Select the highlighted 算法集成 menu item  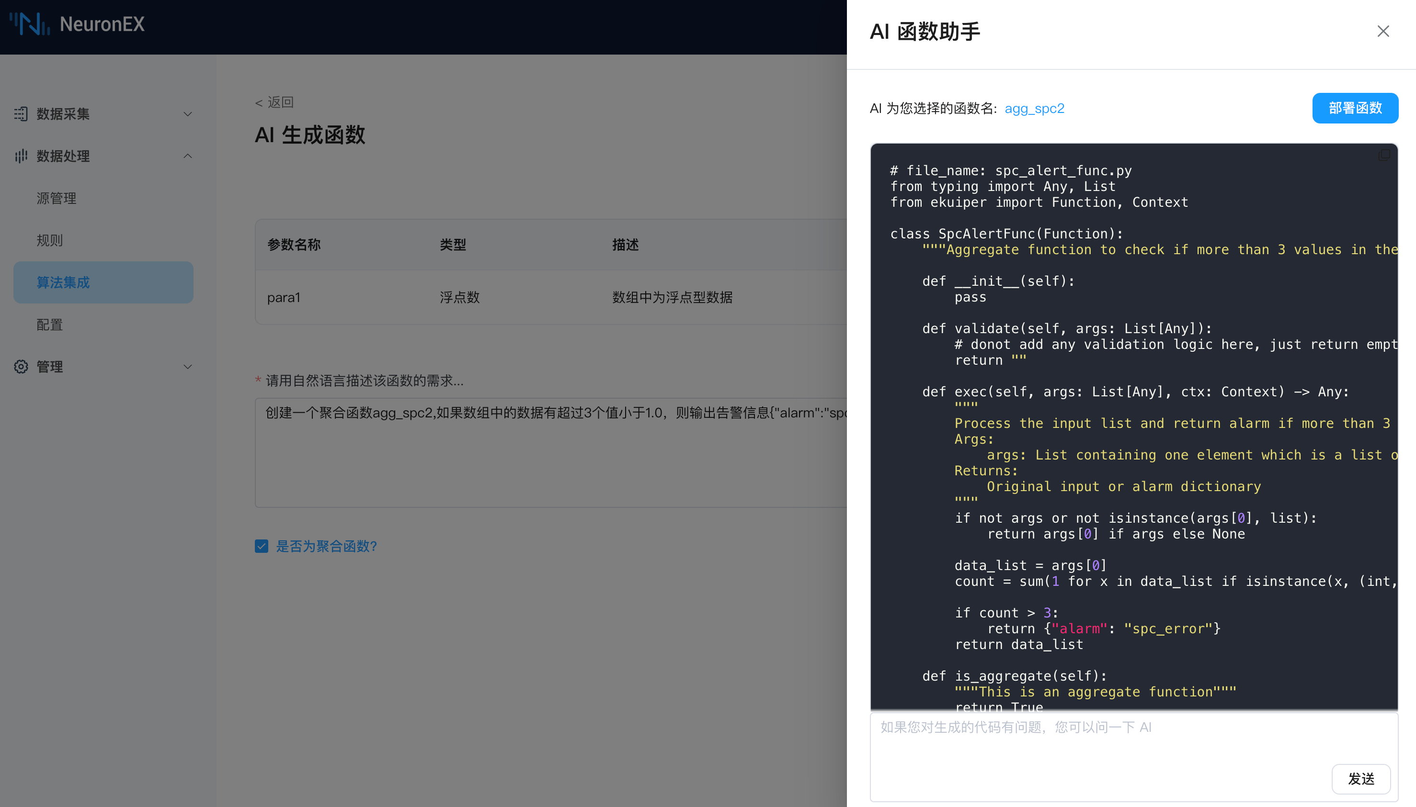point(63,282)
